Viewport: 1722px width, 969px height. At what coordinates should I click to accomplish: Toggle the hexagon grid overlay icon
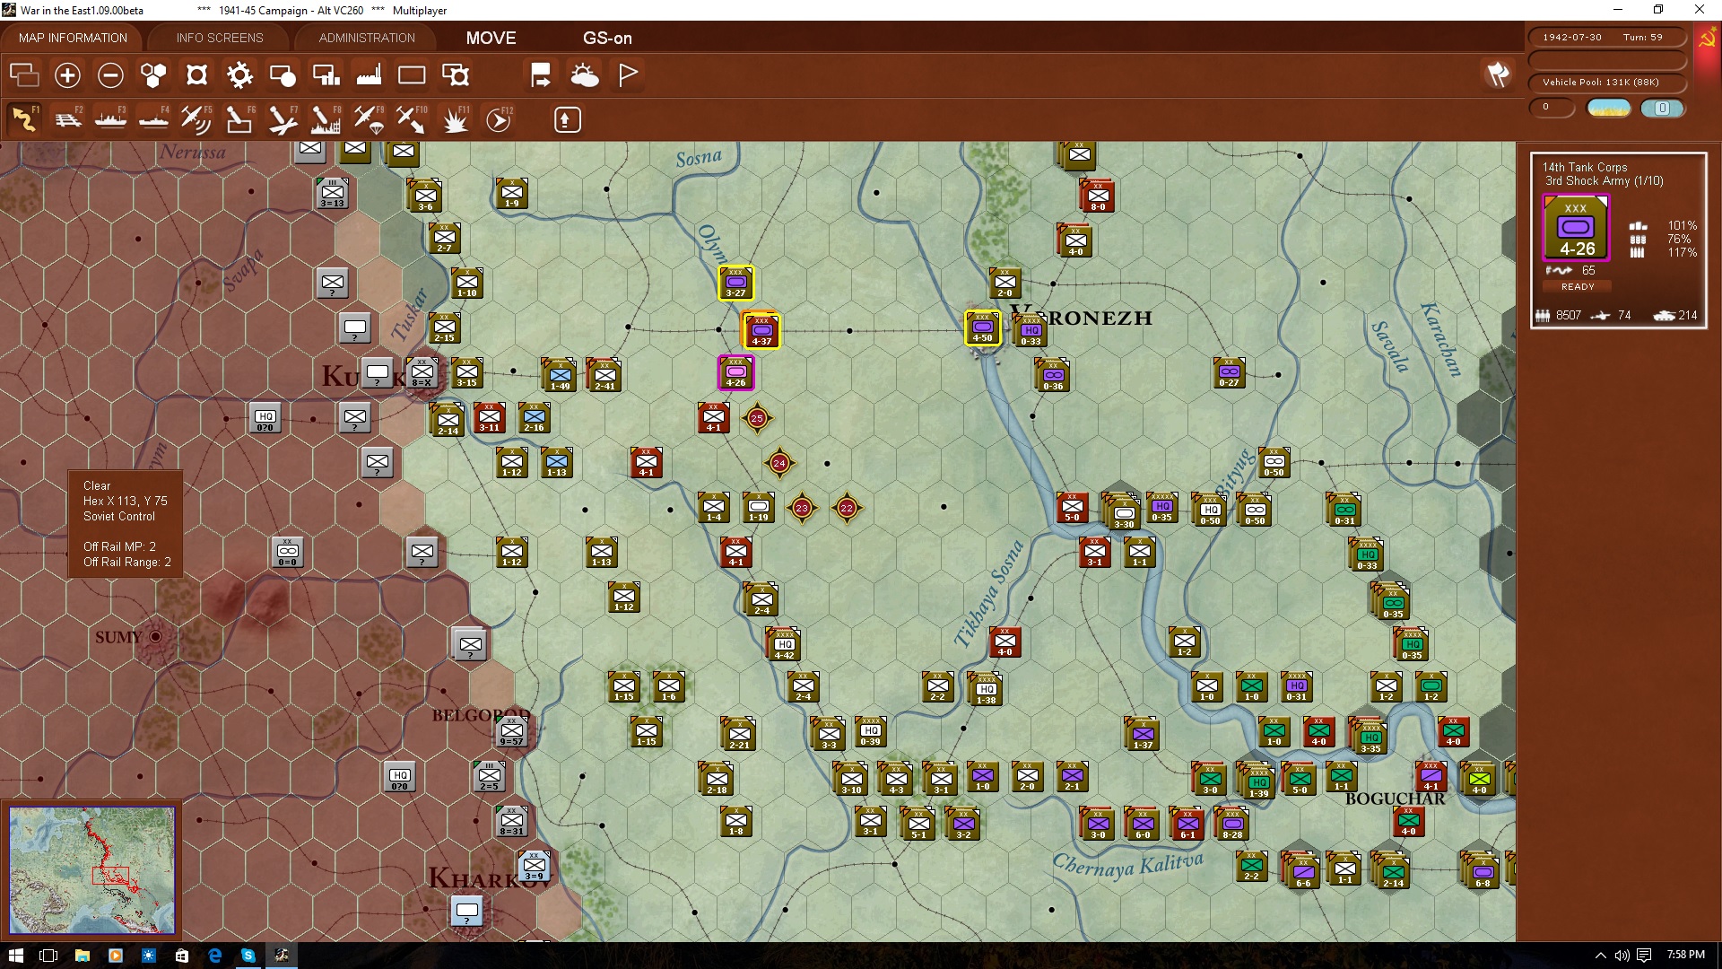coord(153,75)
